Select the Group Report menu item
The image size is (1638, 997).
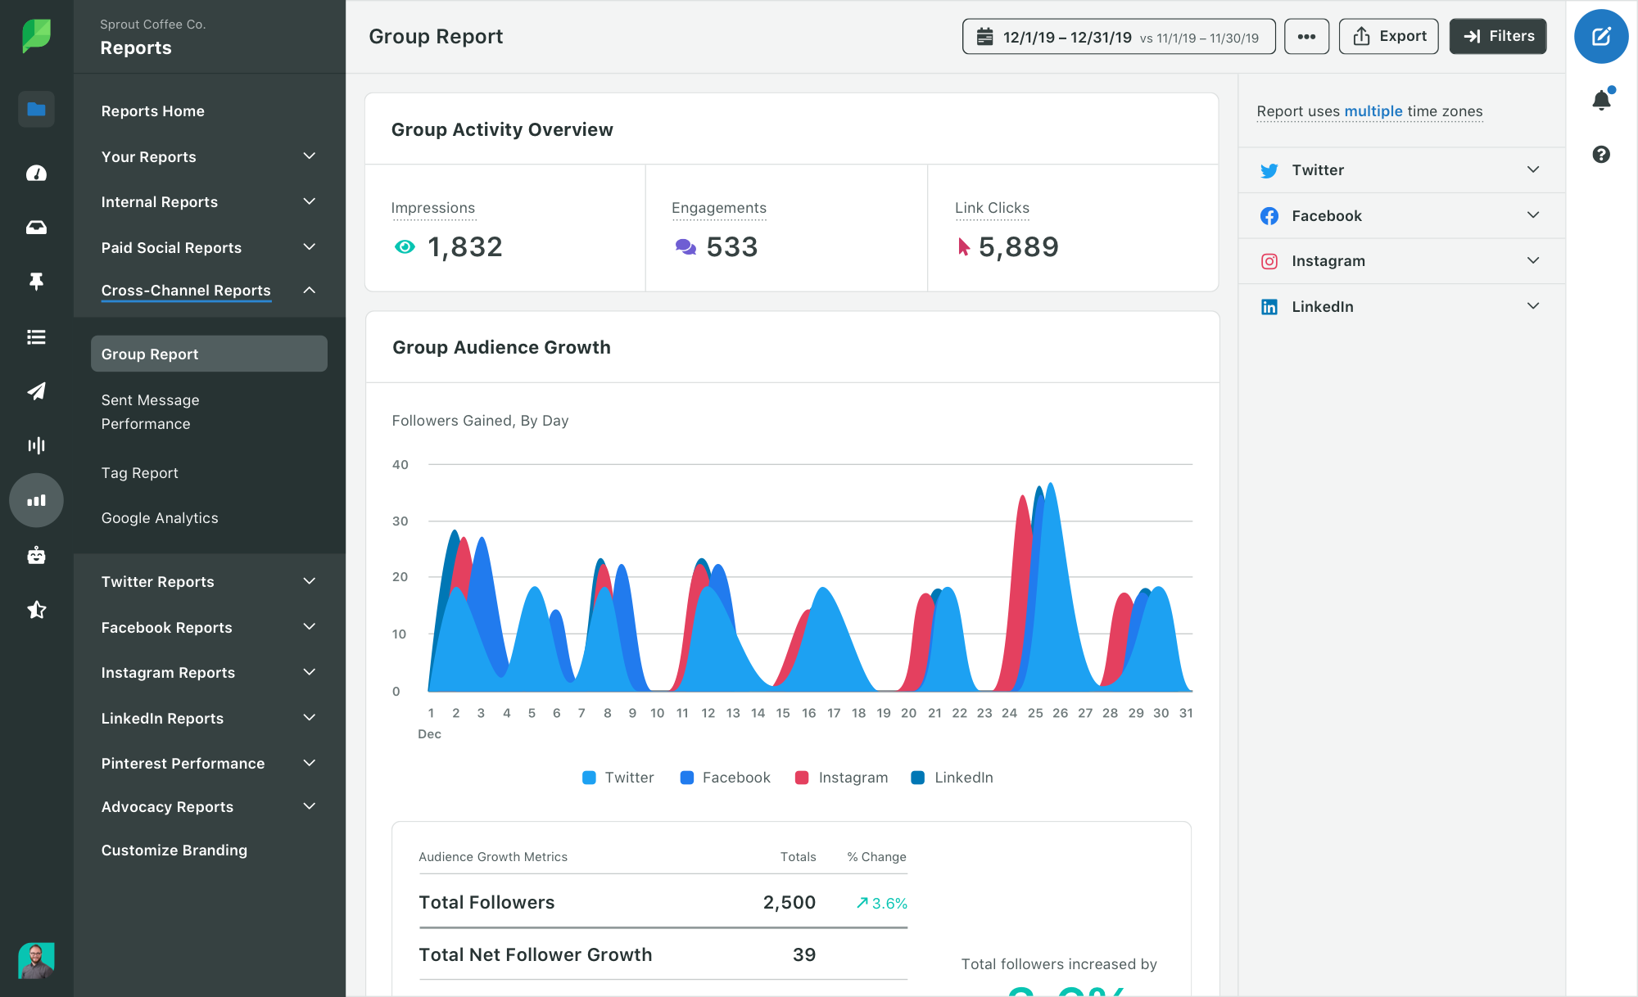(x=208, y=352)
